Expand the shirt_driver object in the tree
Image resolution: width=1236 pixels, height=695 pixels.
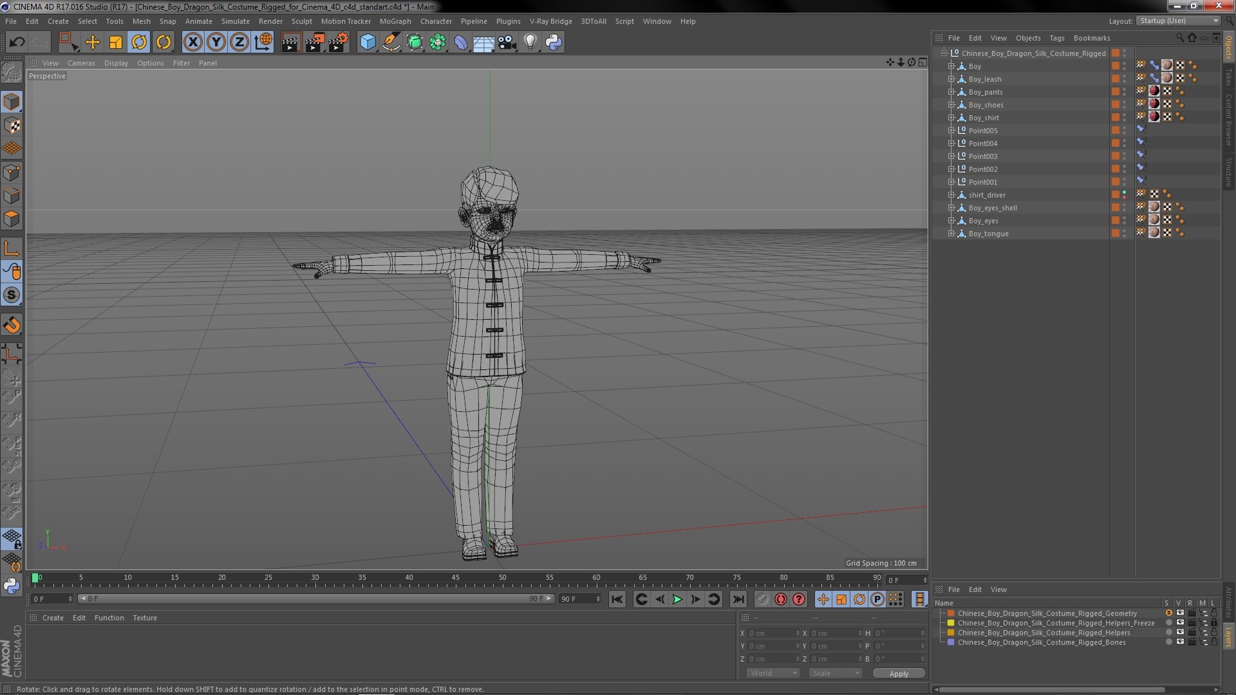pyautogui.click(x=951, y=195)
